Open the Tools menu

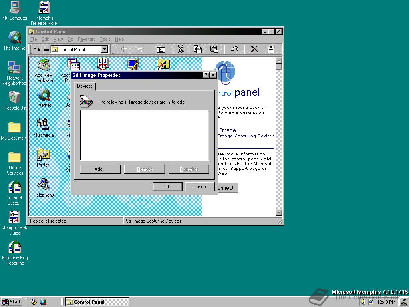coord(105,39)
